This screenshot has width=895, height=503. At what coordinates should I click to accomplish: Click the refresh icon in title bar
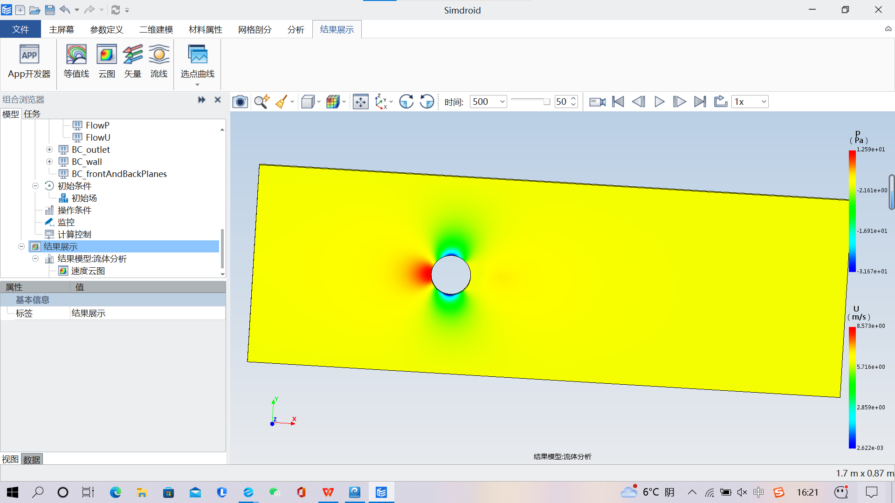[116, 10]
